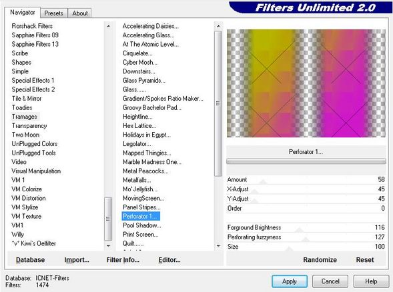Viewport: 393px width, 292px height.
Task: Click up arrow of filter list scrollbar
Action: [x=218, y=26]
